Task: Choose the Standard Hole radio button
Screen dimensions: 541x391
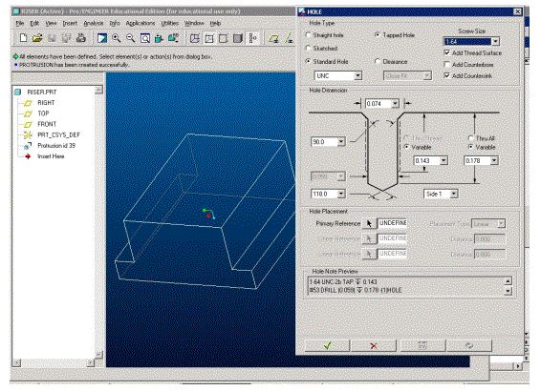Action: pyautogui.click(x=309, y=61)
